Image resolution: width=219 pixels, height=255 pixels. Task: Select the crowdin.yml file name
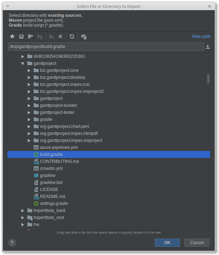click(51, 168)
